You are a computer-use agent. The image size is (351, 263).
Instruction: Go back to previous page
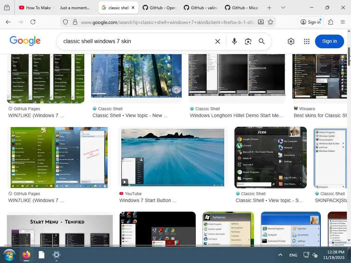[8, 22]
